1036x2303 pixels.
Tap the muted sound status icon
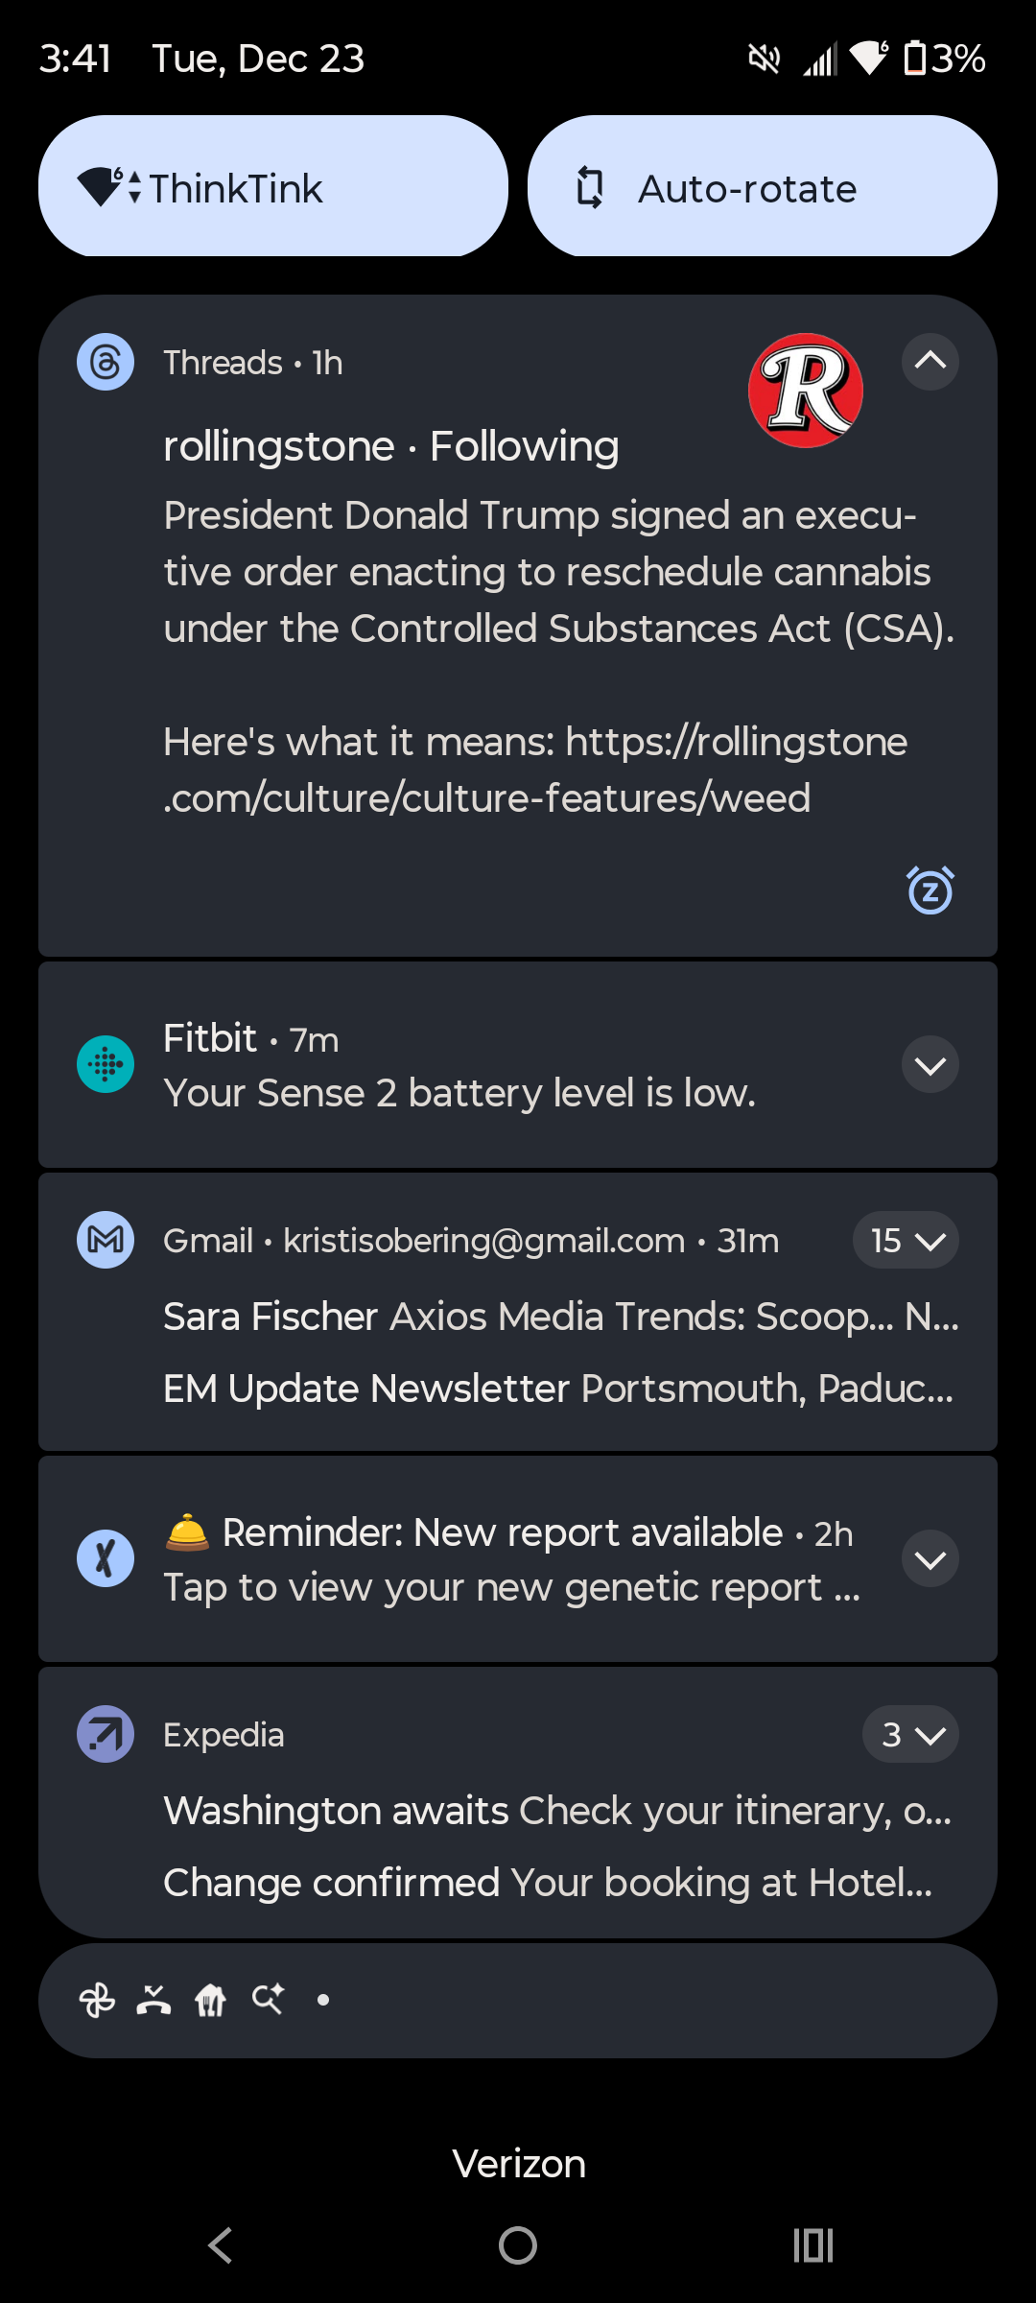(764, 59)
